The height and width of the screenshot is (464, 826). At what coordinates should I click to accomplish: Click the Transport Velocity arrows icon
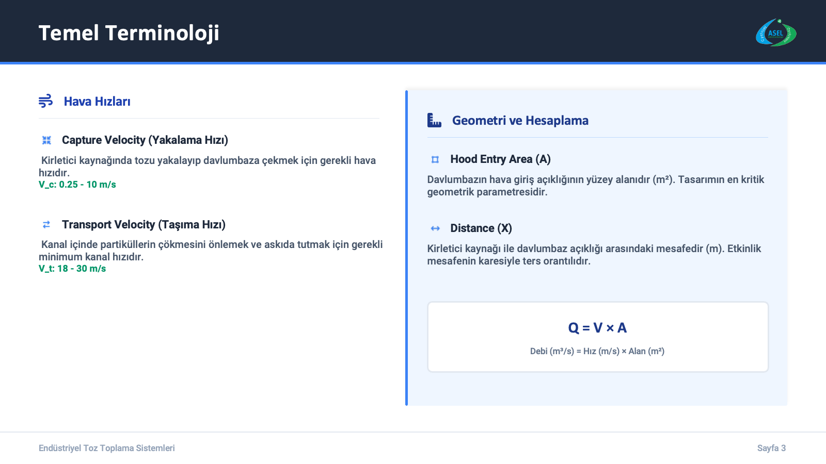46,225
